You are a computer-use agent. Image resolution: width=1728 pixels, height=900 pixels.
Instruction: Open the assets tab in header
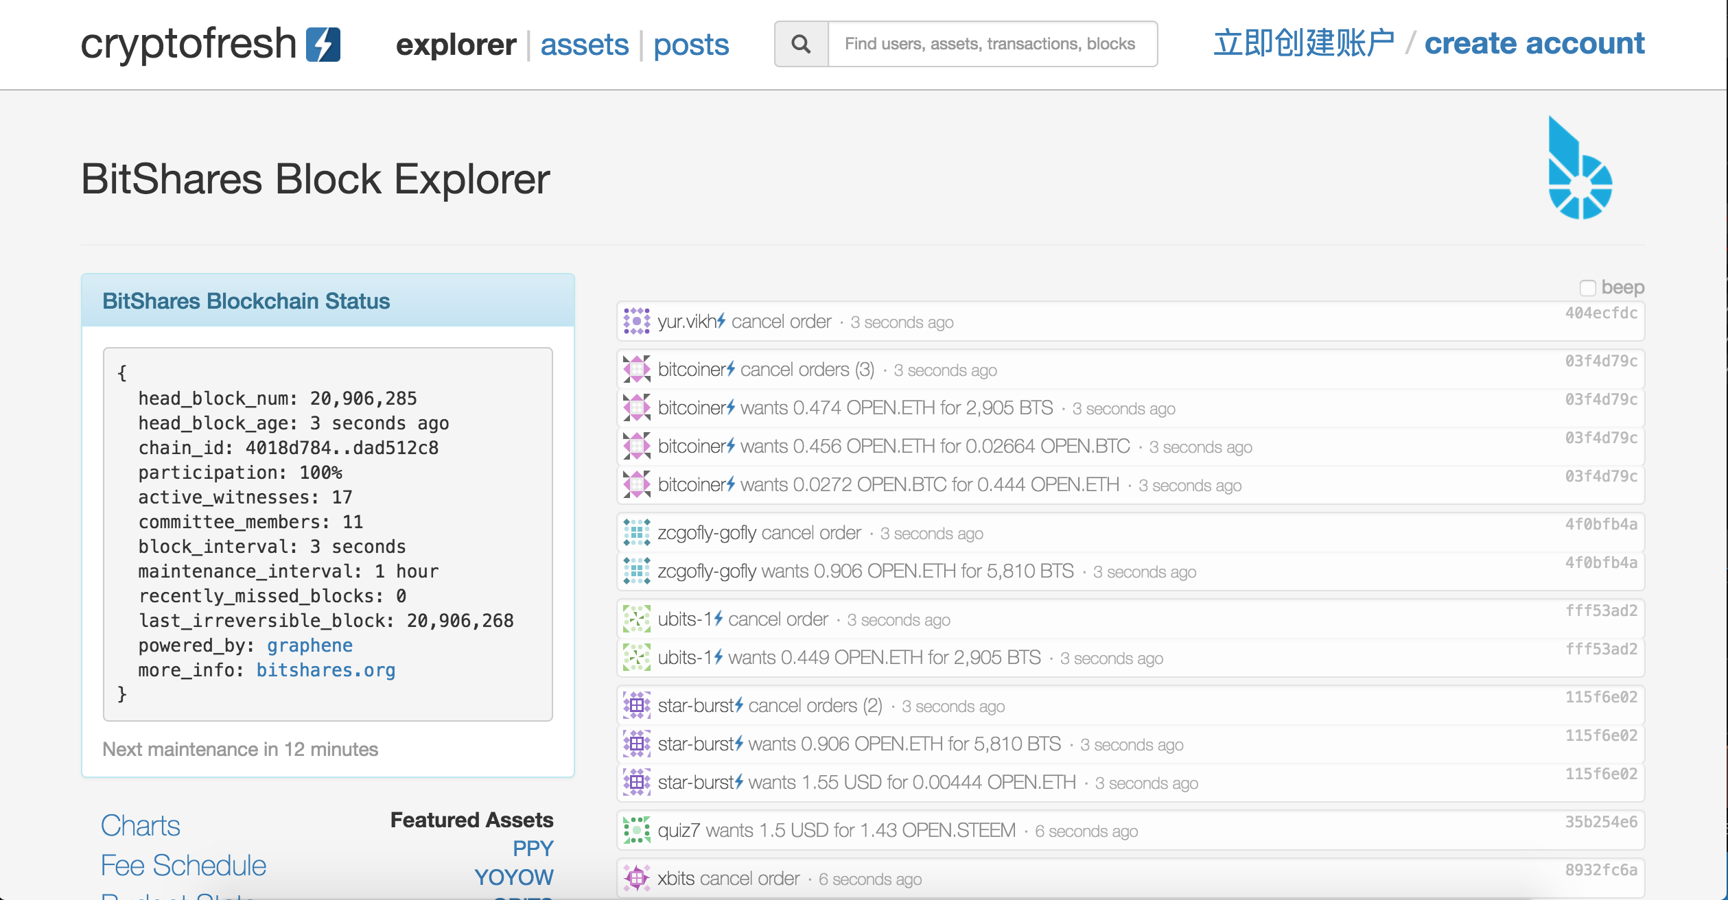point(584,45)
